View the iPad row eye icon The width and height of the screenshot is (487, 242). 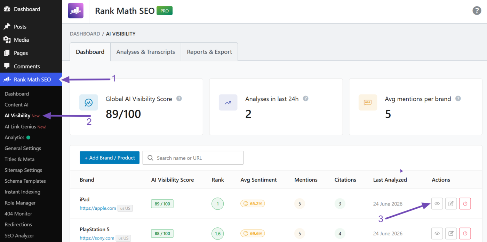click(x=437, y=204)
